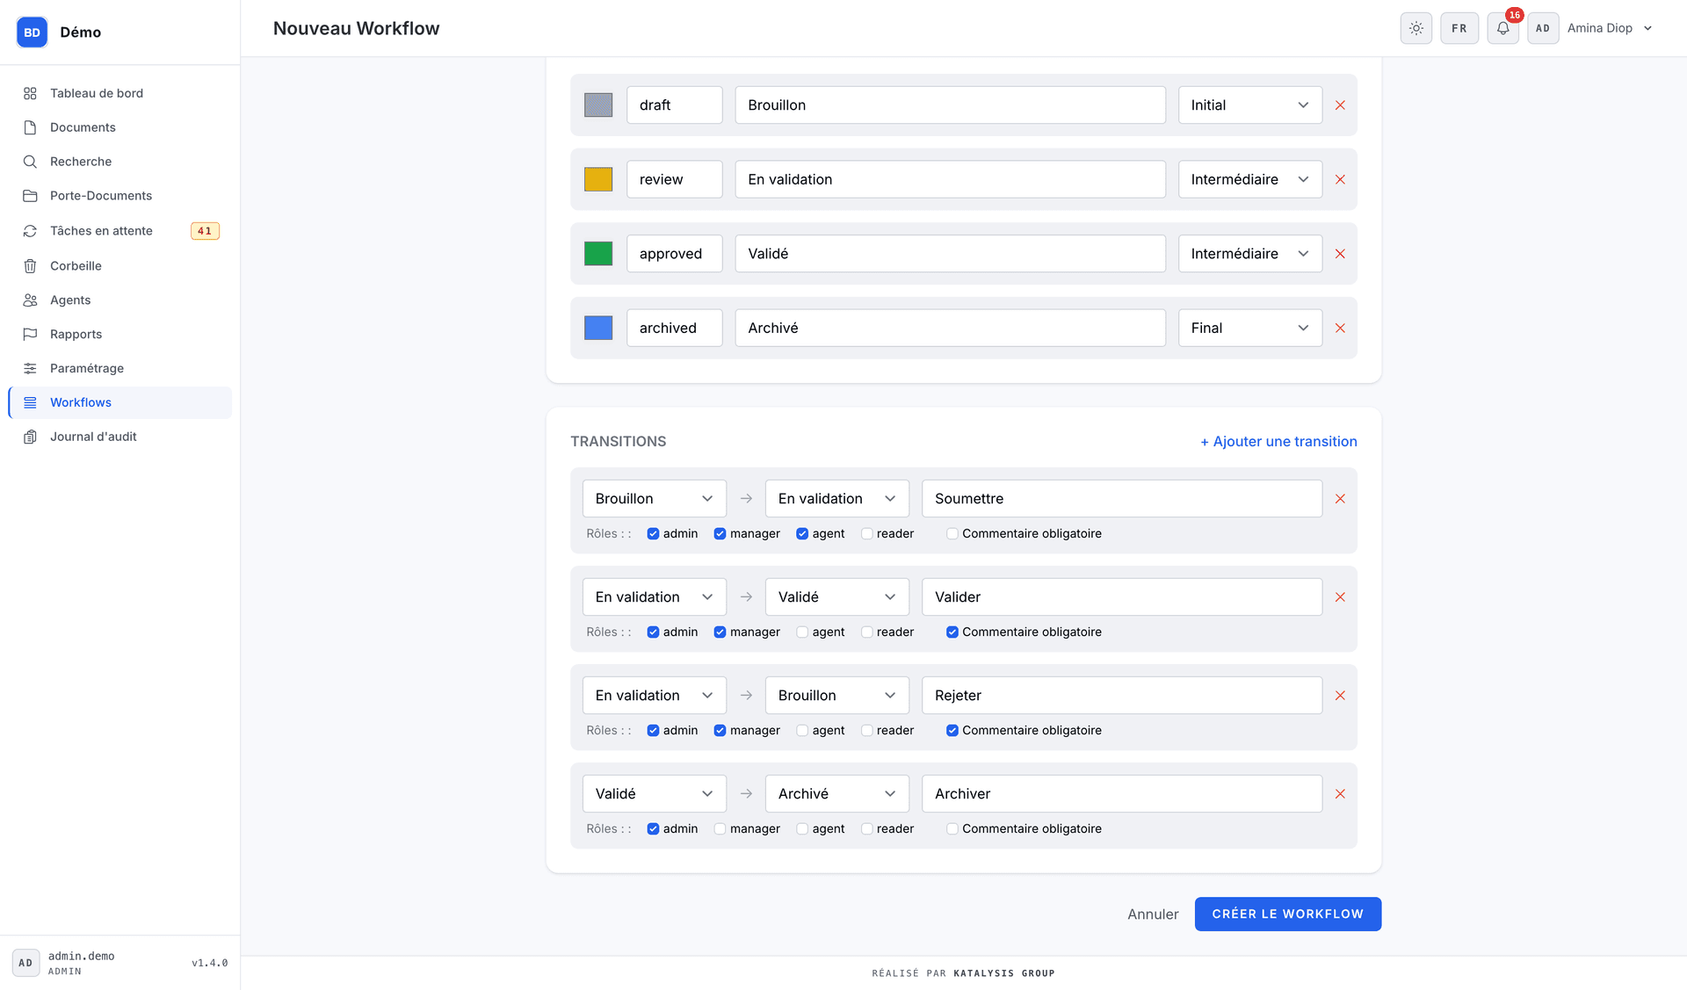Screen dimensions: 1687x990
Task: Check agent role for Valider transition
Action: [x=802, y=632]
